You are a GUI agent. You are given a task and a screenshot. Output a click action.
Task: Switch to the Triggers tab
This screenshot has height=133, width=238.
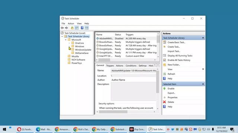pos(110,66)
